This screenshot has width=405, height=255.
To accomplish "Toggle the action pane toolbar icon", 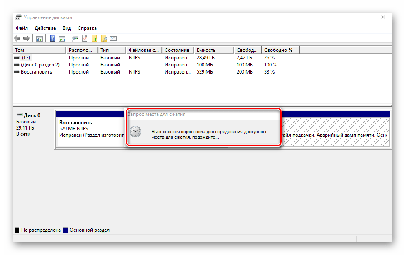I will (62, 39).
